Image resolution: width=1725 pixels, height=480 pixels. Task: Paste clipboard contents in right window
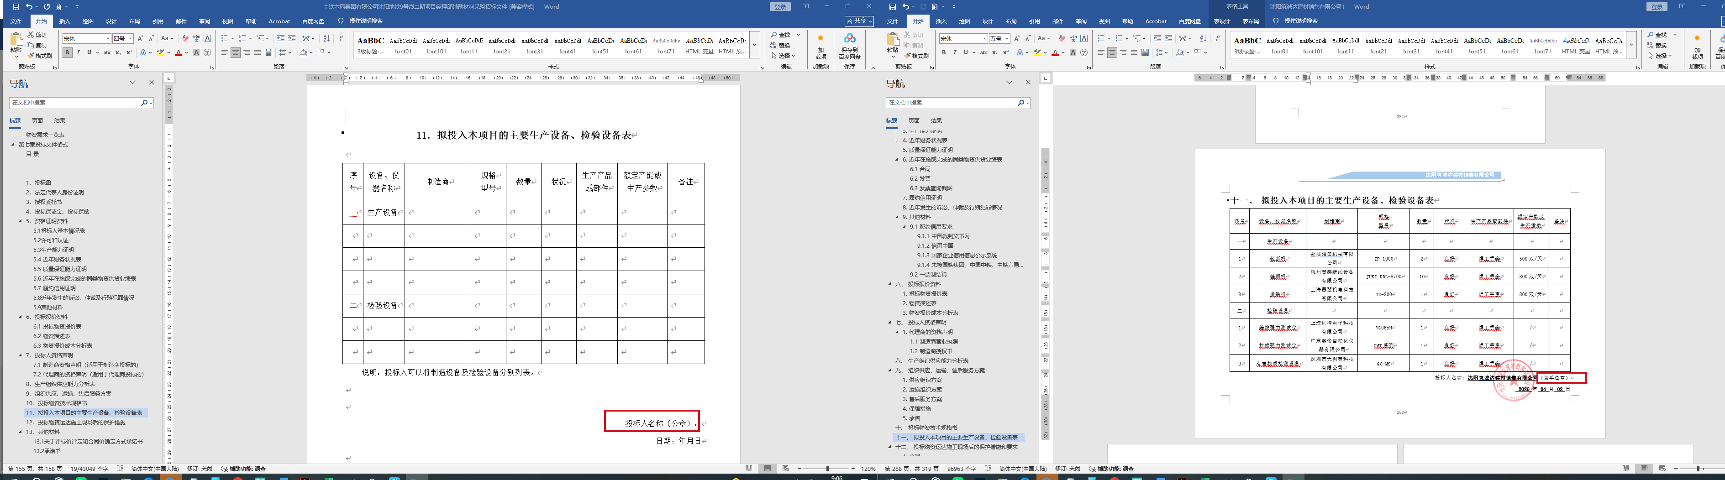(x=892, y=44)
